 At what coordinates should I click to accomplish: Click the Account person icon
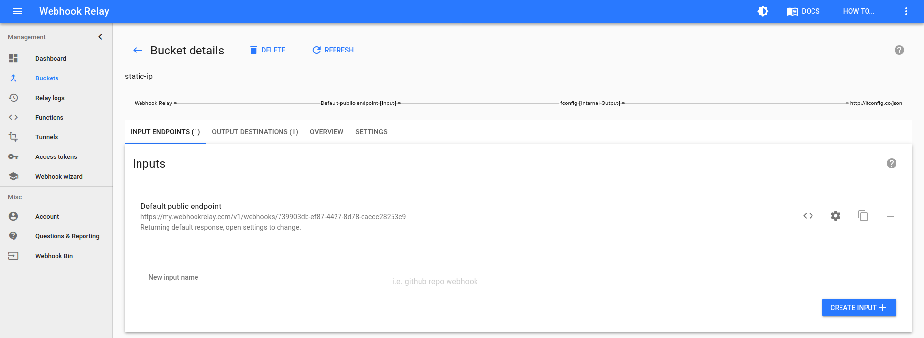13,216
